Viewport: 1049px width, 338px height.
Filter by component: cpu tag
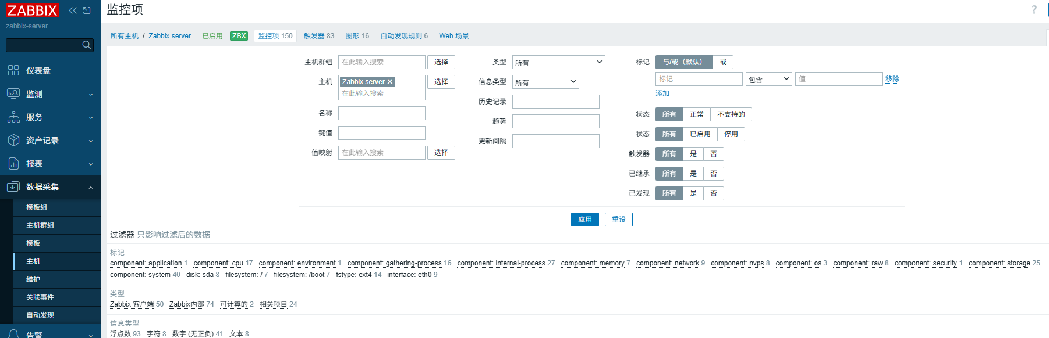[x=218, y=263]
